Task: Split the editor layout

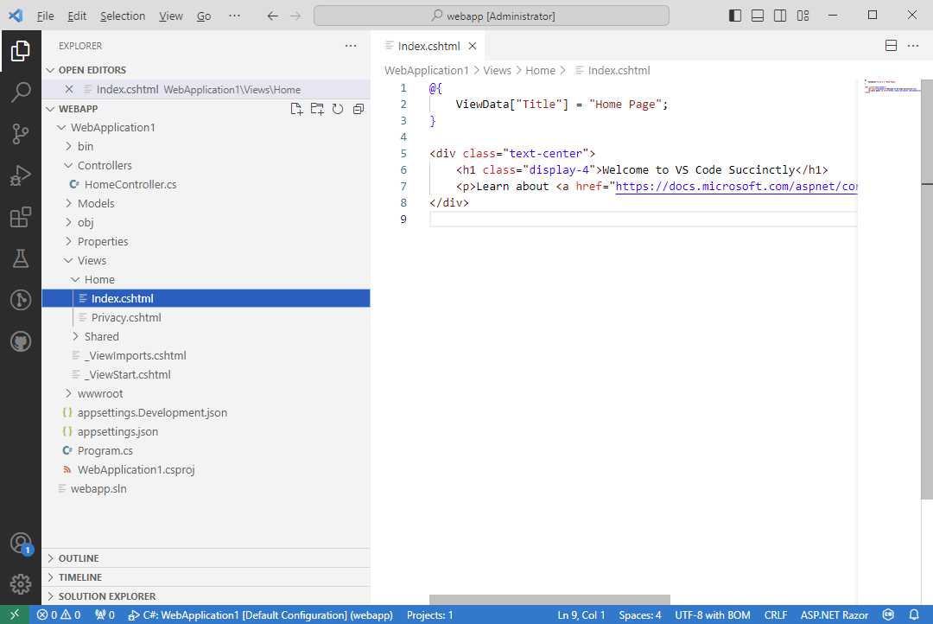Action: click(891, 46)
